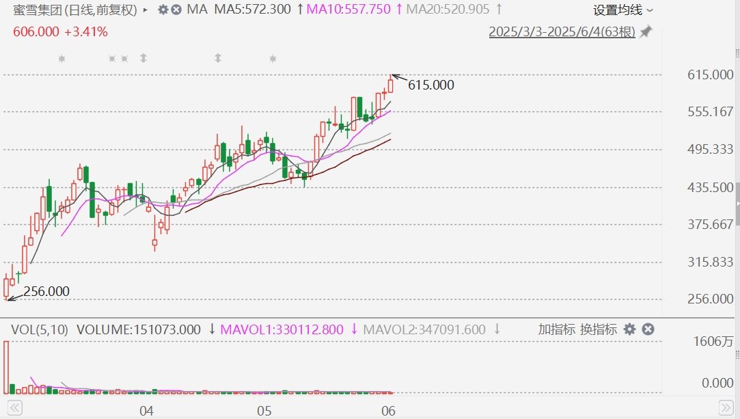Click the 495.333 price axis label
740x419 pixels.
point(710,149)
